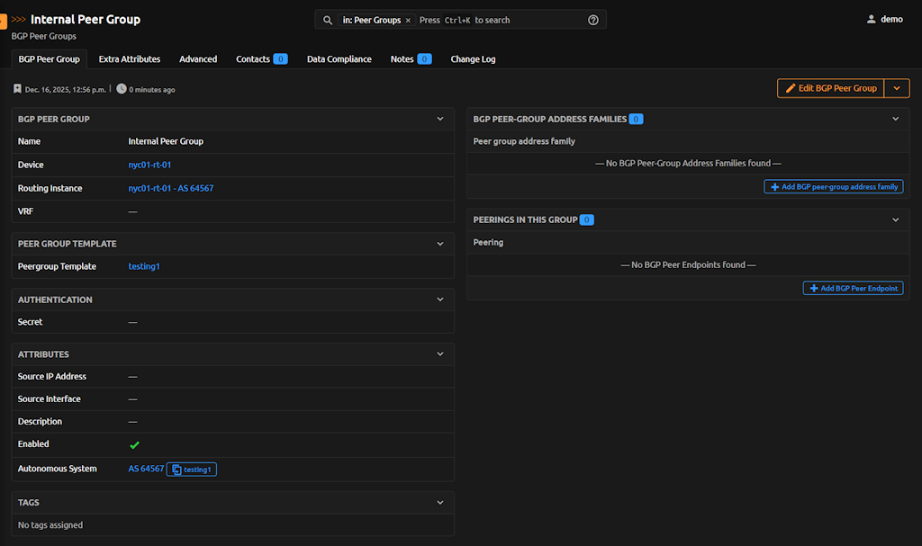Click the orange sidebar toggle icon at top-left
922x546 pixels.
3,21
